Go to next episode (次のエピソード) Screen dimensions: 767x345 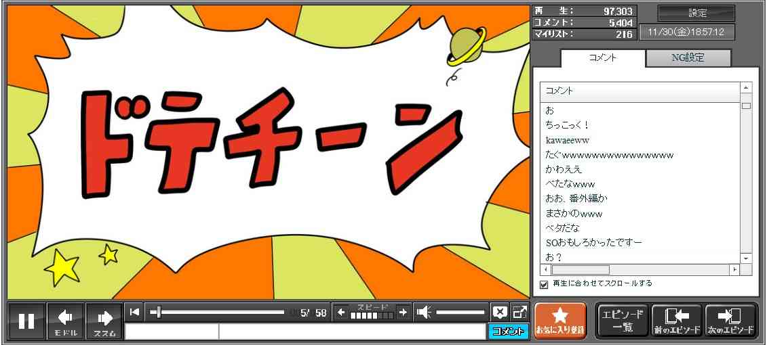pyautogui.click(x=730, y=321)
